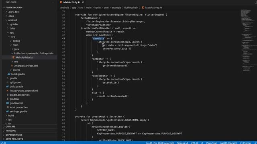
Task: Expand the debug folder
Action: click(x=11, y=41)
